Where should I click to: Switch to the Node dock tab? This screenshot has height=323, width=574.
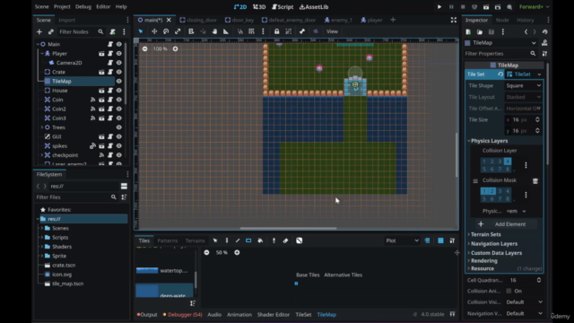click(502, 20)
